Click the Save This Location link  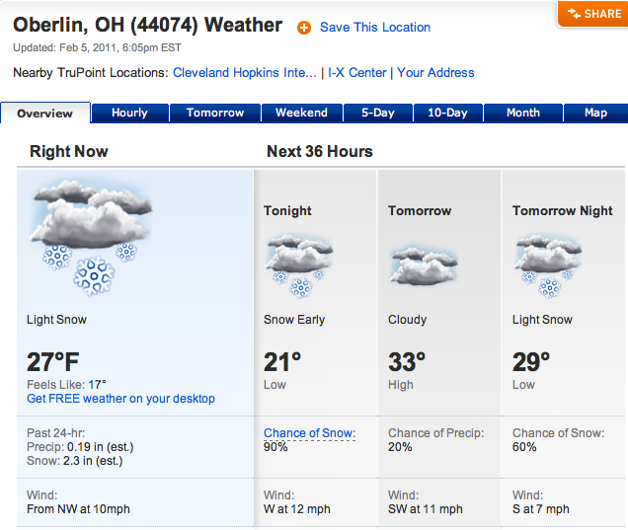point(375,28)
